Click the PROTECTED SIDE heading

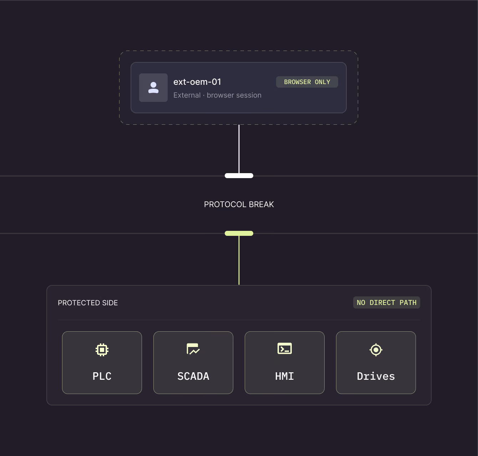(88, 303)
